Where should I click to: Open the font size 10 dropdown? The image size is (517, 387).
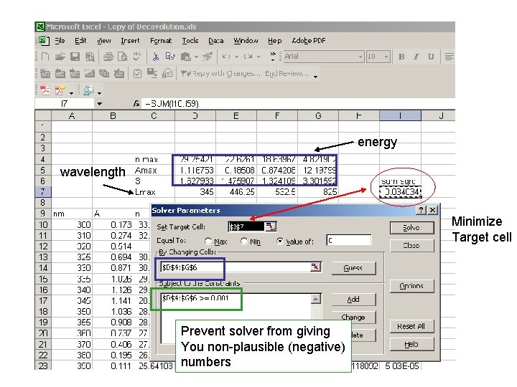[386, 57]
